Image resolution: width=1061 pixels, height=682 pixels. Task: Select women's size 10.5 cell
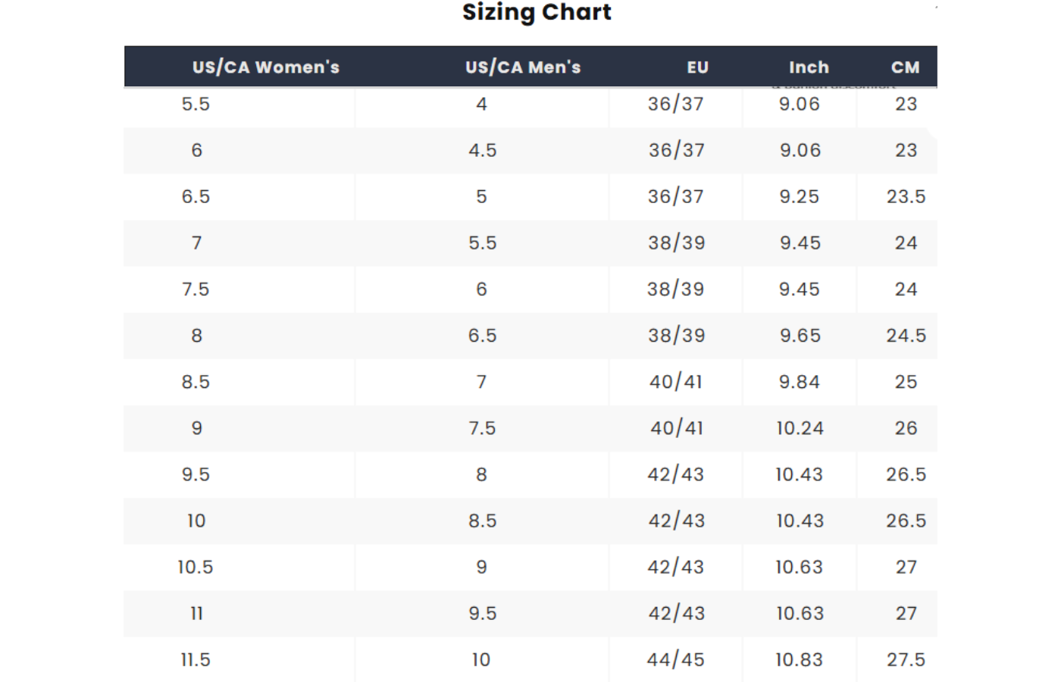(196, 567)
